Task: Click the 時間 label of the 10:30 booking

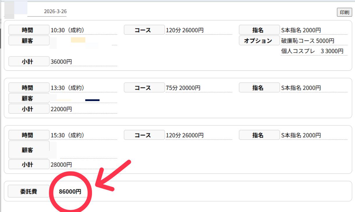Action: (29, 30)
